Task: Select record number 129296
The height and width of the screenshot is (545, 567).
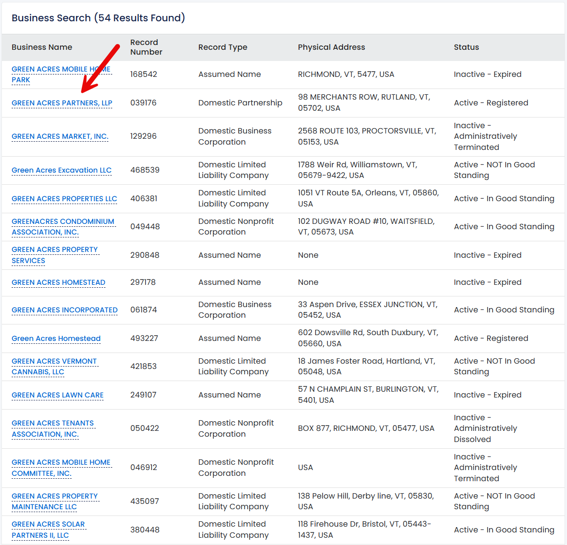Action: (x=144, y=136)
